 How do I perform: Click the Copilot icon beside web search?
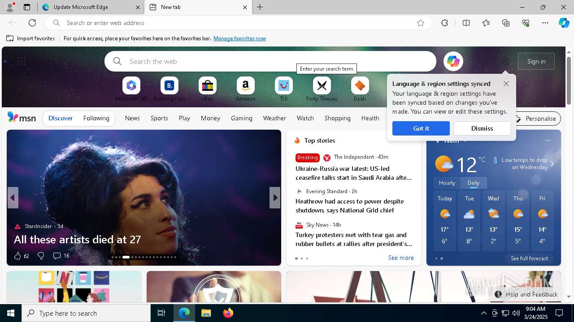(453, 61)
